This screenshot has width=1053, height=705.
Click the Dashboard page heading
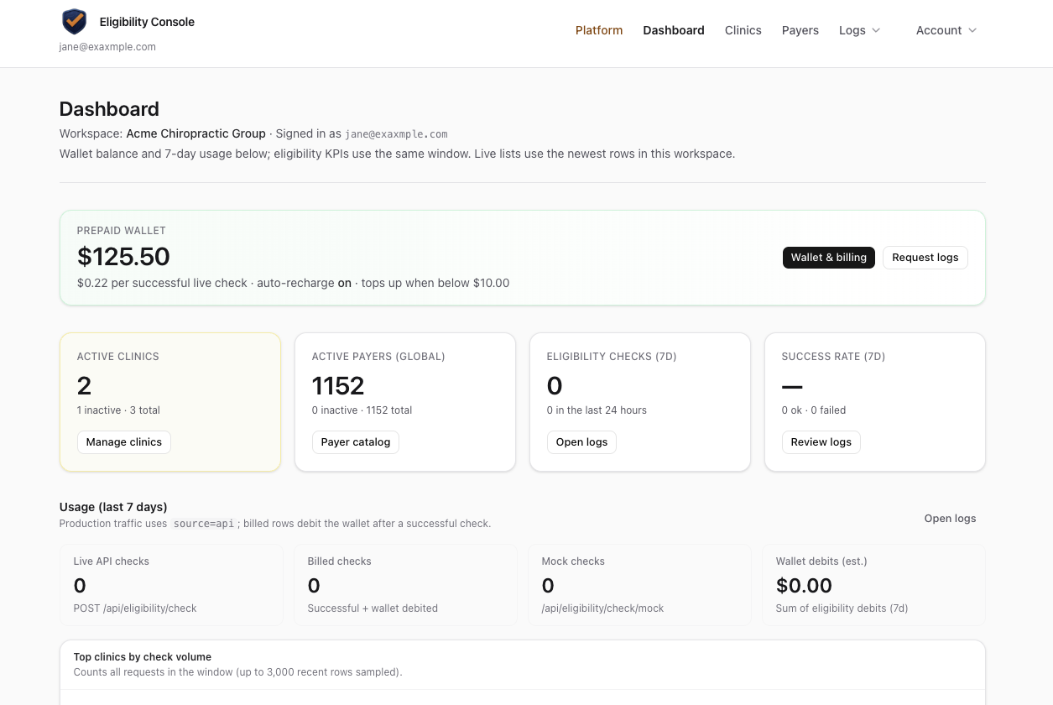pos(109,109)
